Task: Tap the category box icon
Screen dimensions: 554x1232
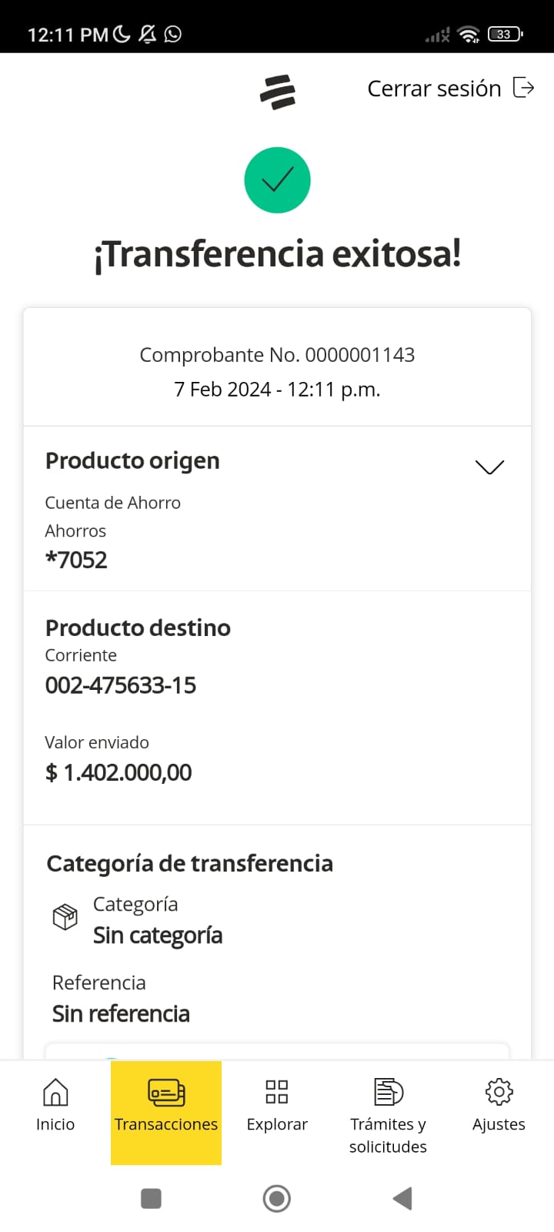Action: pos(65,916)
